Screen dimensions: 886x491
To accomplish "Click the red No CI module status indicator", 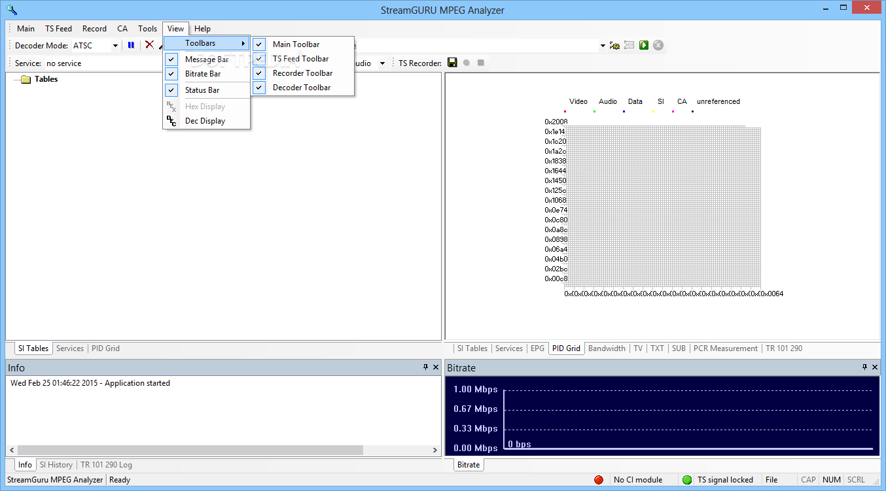I will 599,480.
